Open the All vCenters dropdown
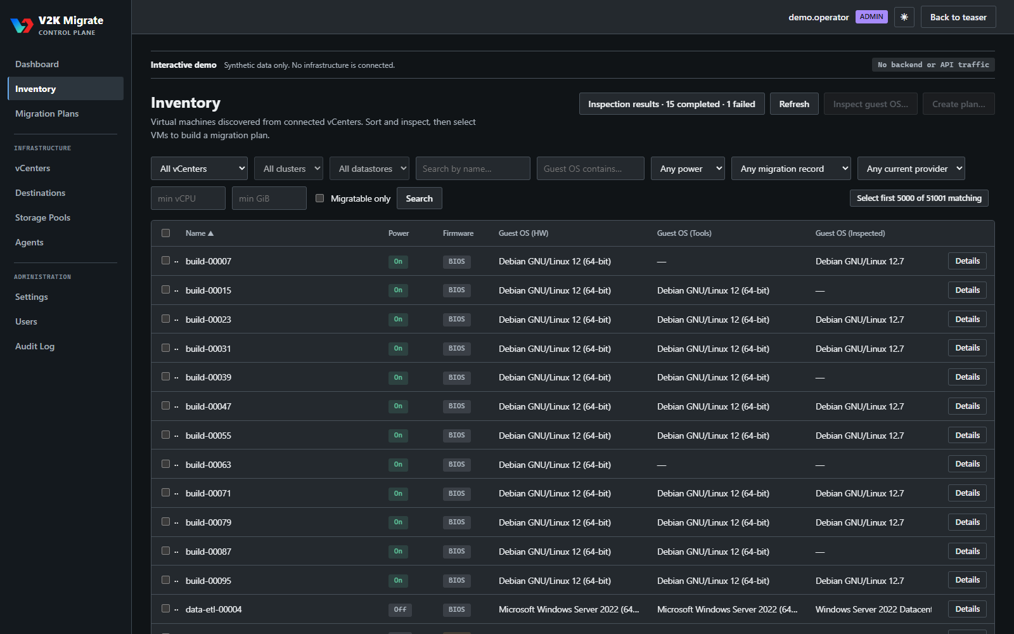 (x=199, y=169)
